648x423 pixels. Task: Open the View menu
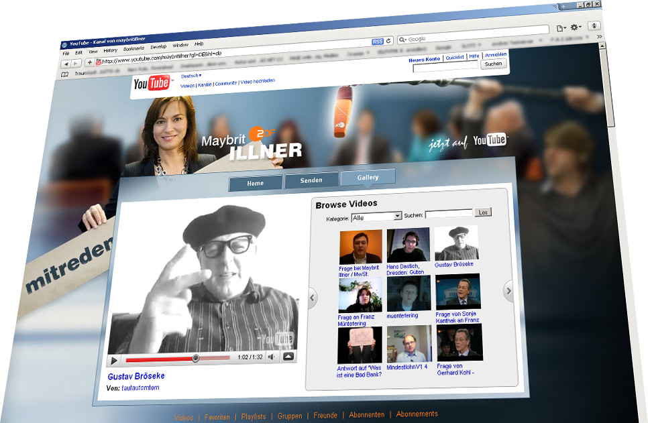coord(93,52)
